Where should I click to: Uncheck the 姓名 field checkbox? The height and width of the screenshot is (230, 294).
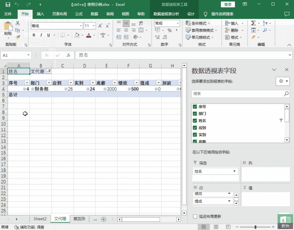point(195,121)
